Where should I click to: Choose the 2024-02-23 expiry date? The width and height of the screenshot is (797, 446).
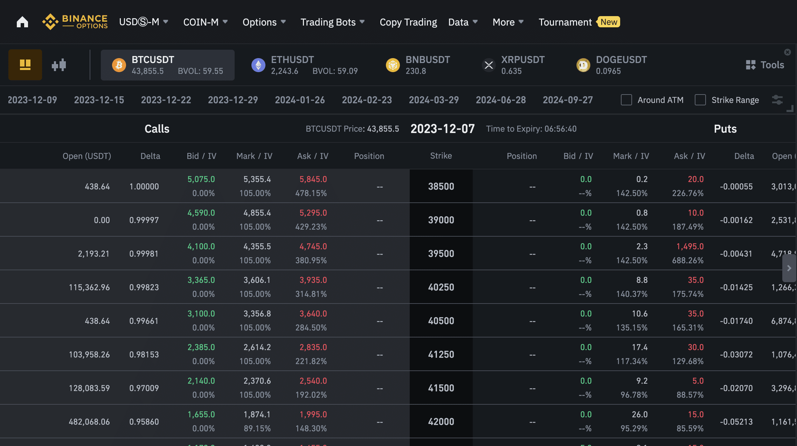(x=367, y=100)
